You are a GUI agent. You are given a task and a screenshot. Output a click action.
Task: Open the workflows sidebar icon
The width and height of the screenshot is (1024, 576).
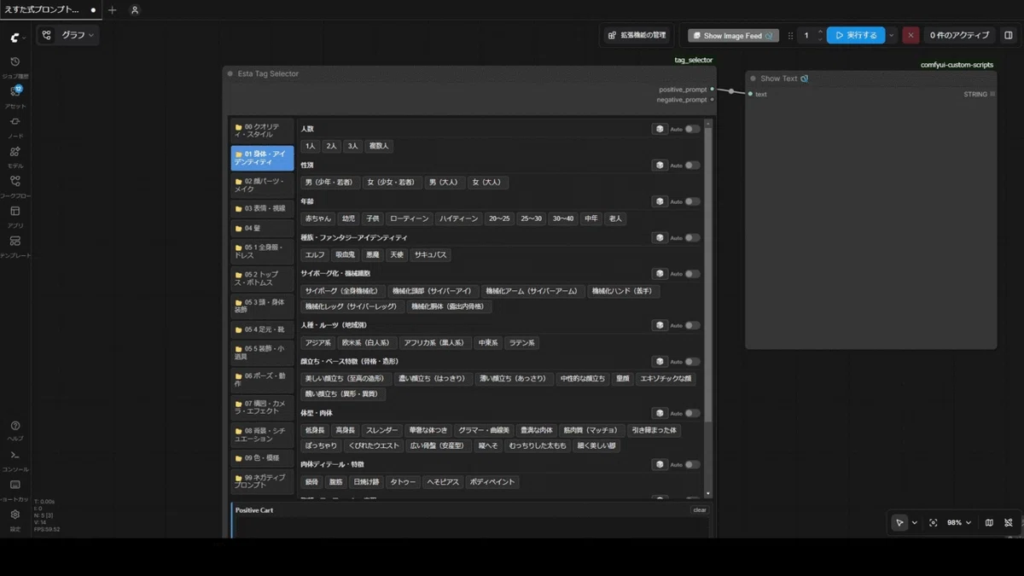coord(15,182)
